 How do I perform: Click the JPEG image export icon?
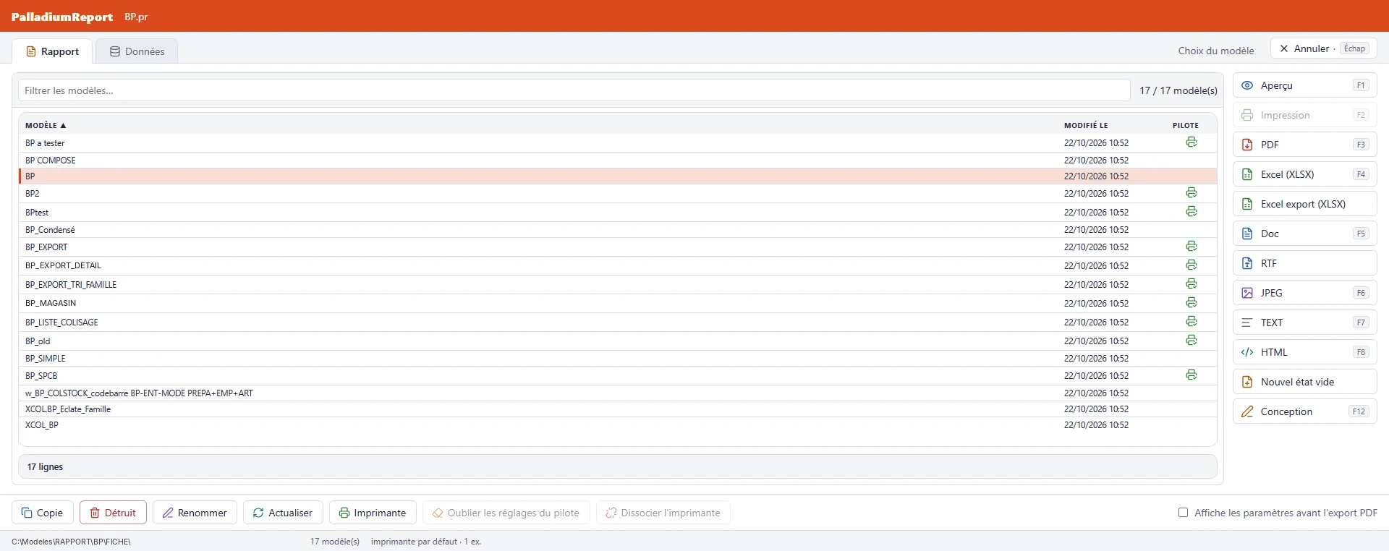click(x=1247, y=293)
